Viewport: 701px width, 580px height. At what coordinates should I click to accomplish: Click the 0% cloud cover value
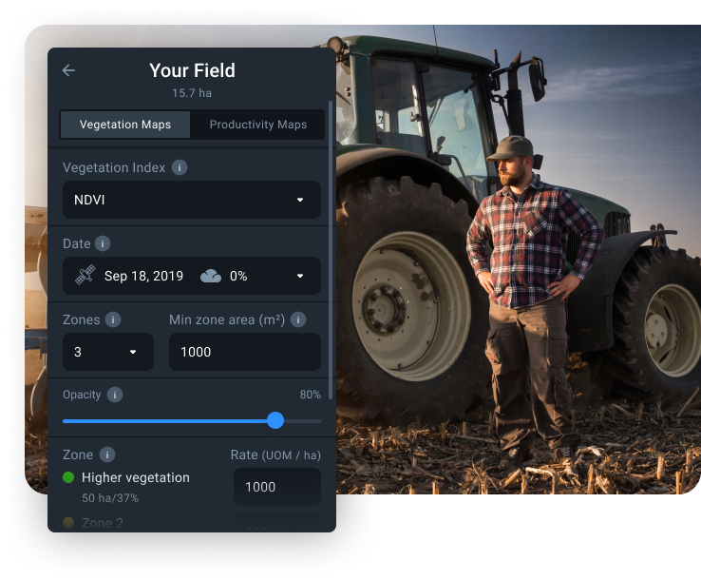tap(238, 276)
